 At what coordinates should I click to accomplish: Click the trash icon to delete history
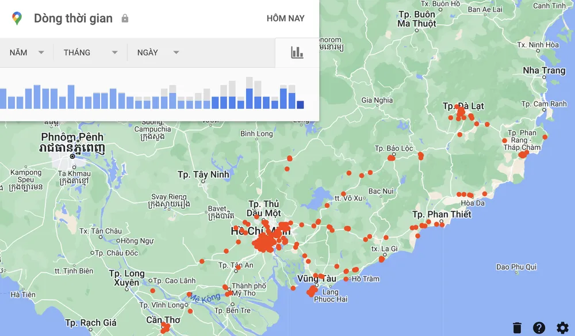coord(517,327)
